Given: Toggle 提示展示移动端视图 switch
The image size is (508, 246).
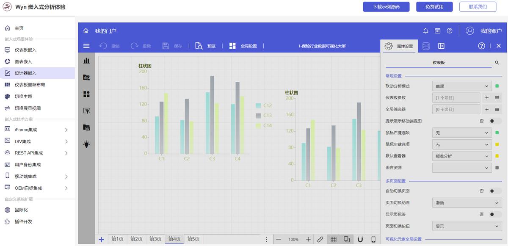Looking at the screenshot, I should (491, 121).
